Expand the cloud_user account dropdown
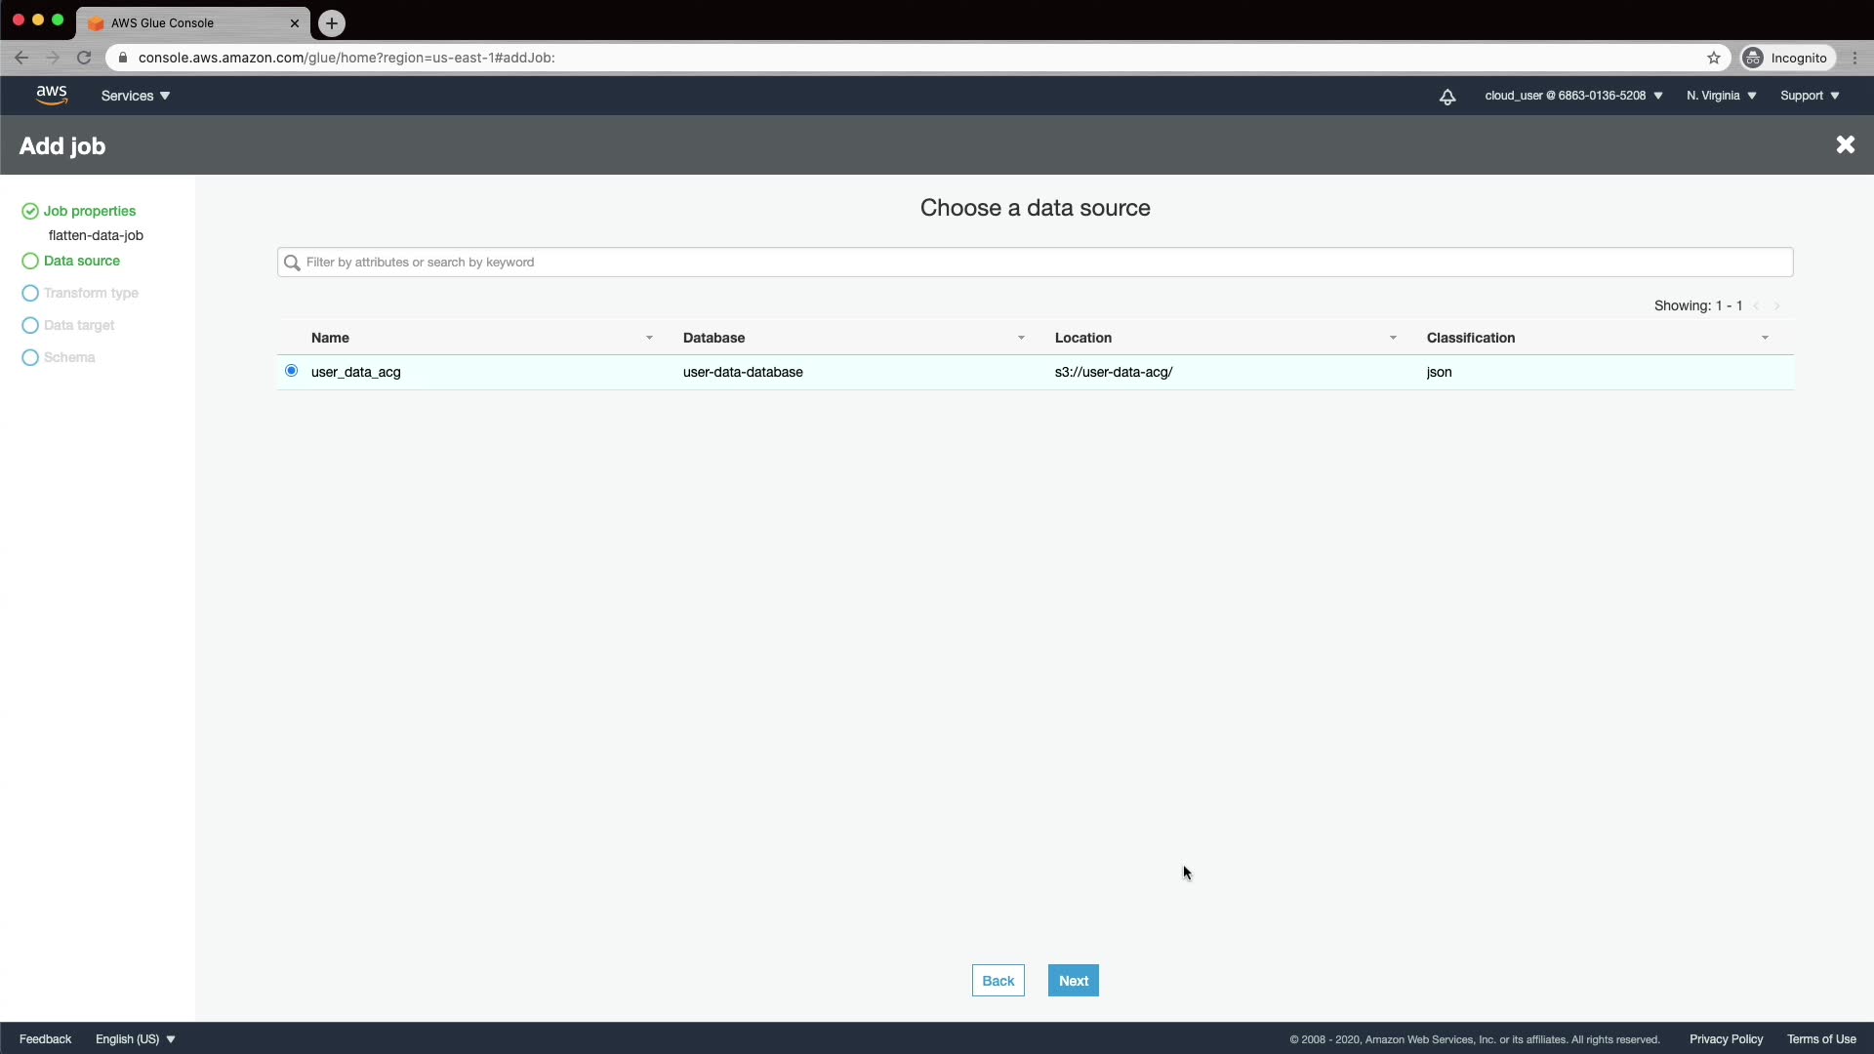Screen dimensions: 1874x1054 click(x=1573, y=96)
